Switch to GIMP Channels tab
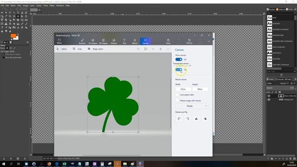 click(279, 79)
